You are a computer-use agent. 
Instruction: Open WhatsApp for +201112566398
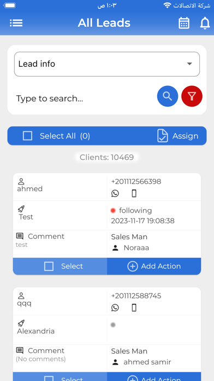click(115, 193)
